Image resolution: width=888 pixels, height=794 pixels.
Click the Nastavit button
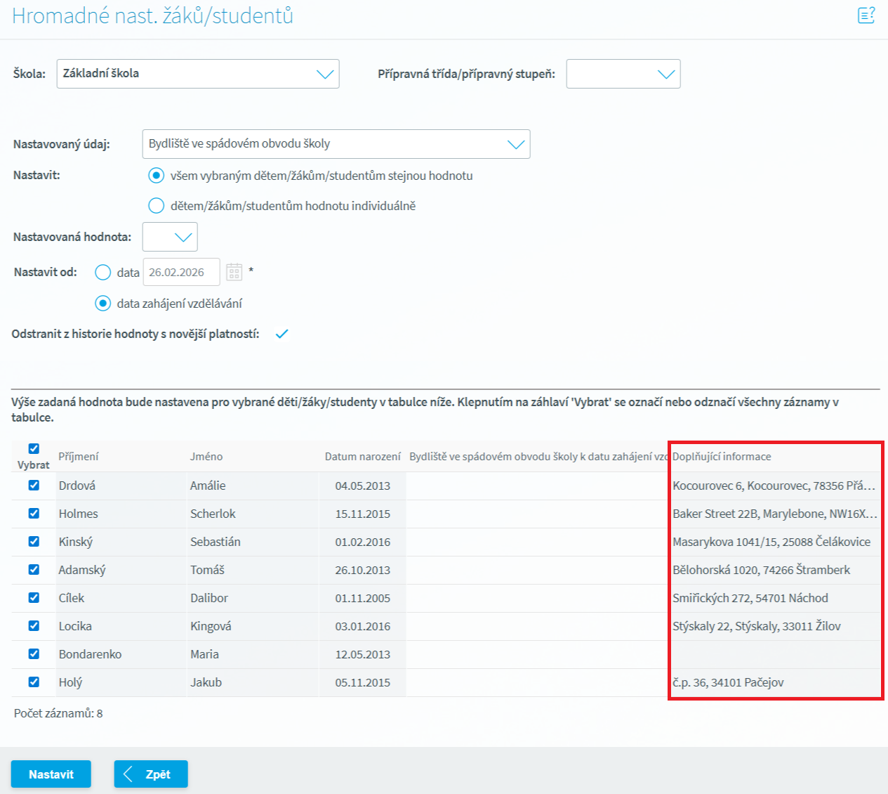click(x=51, y=774)
